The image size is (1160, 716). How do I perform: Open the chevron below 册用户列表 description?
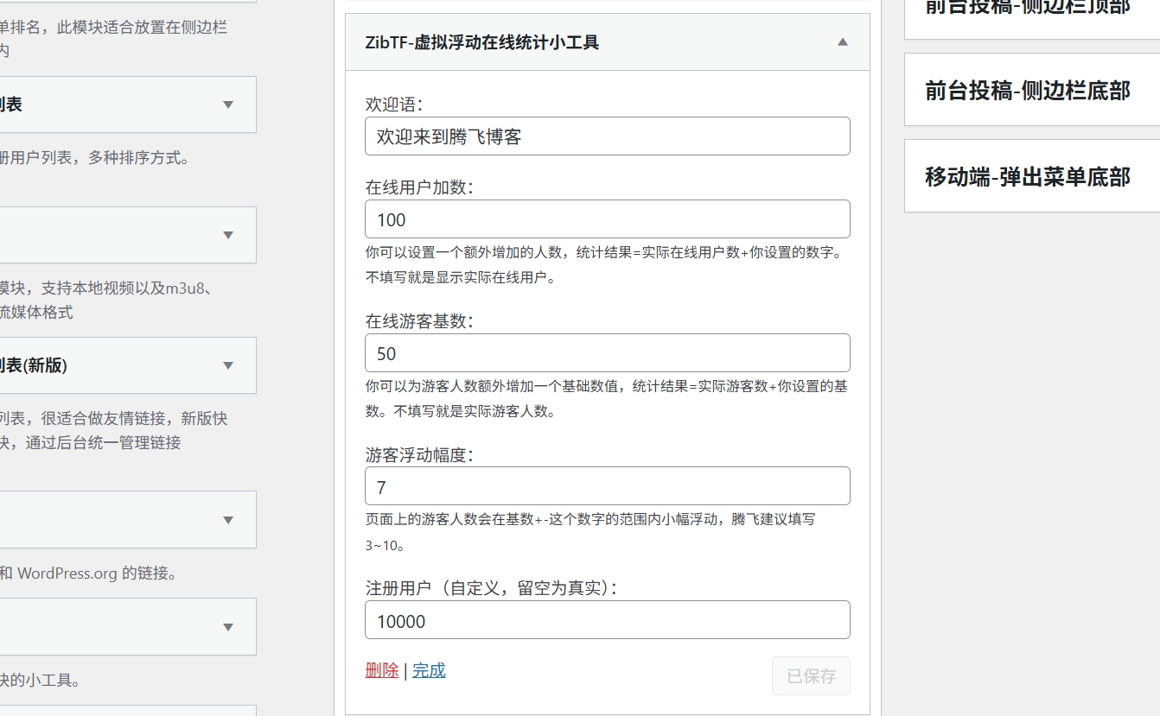227,235
